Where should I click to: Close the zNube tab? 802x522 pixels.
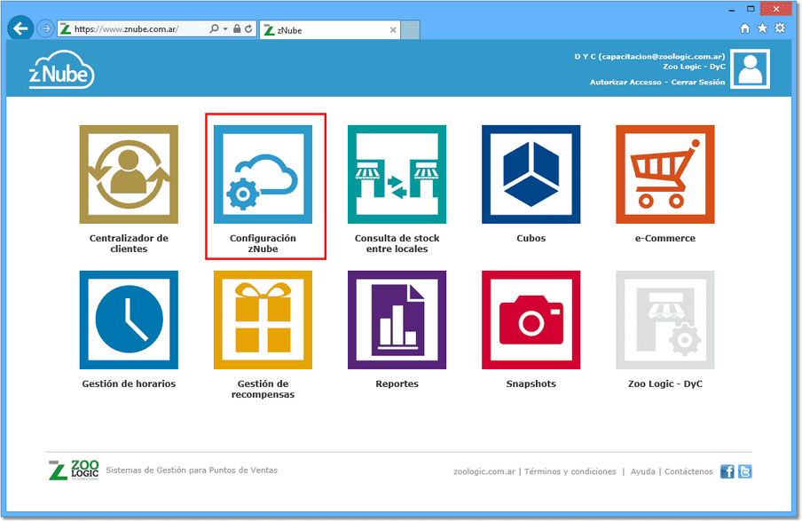(x=393, y=30)
